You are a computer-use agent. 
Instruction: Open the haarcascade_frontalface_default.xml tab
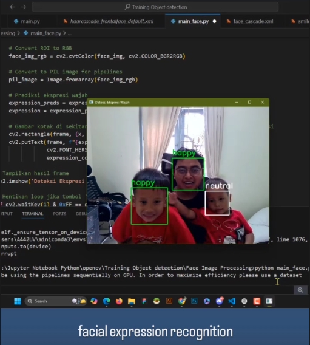coord(109,21)
